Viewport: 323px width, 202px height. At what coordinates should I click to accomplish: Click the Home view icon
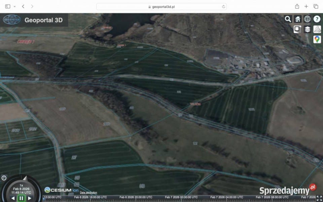tap(297, 19)
